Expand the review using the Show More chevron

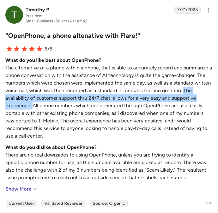(x=35, y=189)
